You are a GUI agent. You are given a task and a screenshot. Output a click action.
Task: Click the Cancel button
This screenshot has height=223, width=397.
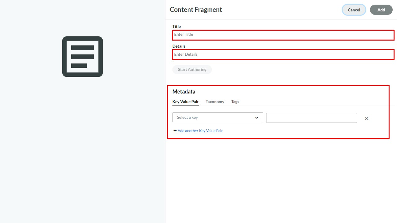[x=354, y=10]
